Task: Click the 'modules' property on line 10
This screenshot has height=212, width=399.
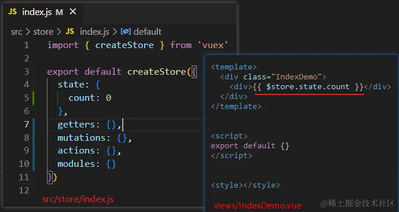Action: pyautogui.click(x=76, y=164)
